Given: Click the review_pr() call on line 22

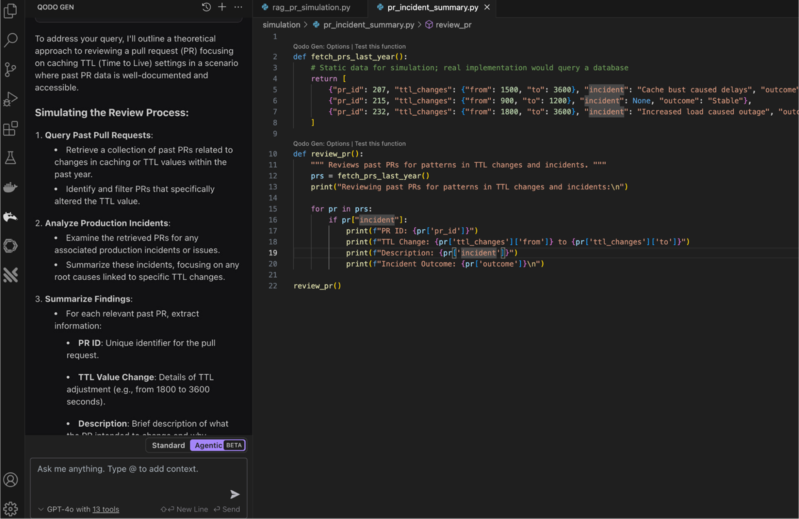Looking at the screenshot, I should (317, 286).
